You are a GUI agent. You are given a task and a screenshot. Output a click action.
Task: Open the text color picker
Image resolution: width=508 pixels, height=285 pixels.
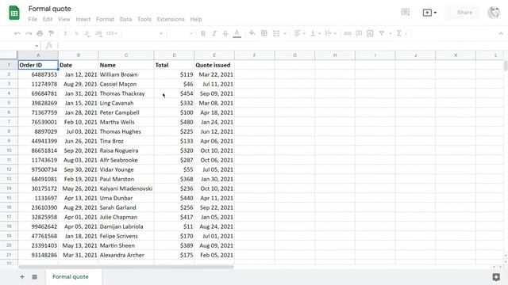click(x=237, y=33)
